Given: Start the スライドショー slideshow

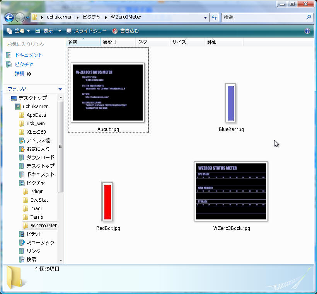Looking at the screenshot, I should (x=86, y=31).
